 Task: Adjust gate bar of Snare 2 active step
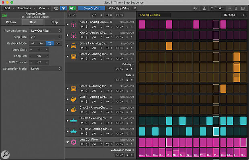point(237,78)
